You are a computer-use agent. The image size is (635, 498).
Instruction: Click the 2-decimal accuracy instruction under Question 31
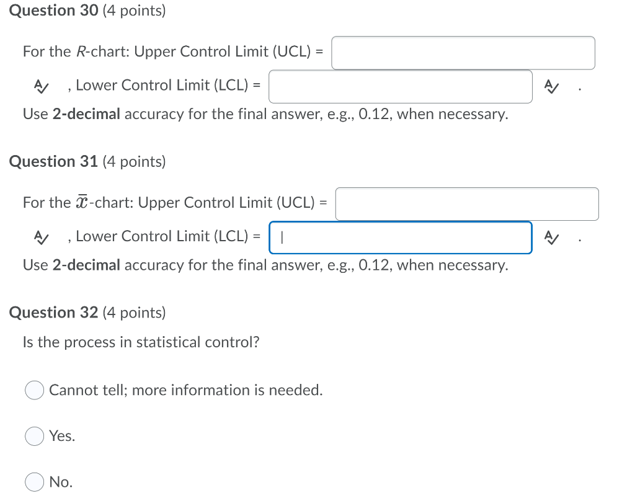265,265
